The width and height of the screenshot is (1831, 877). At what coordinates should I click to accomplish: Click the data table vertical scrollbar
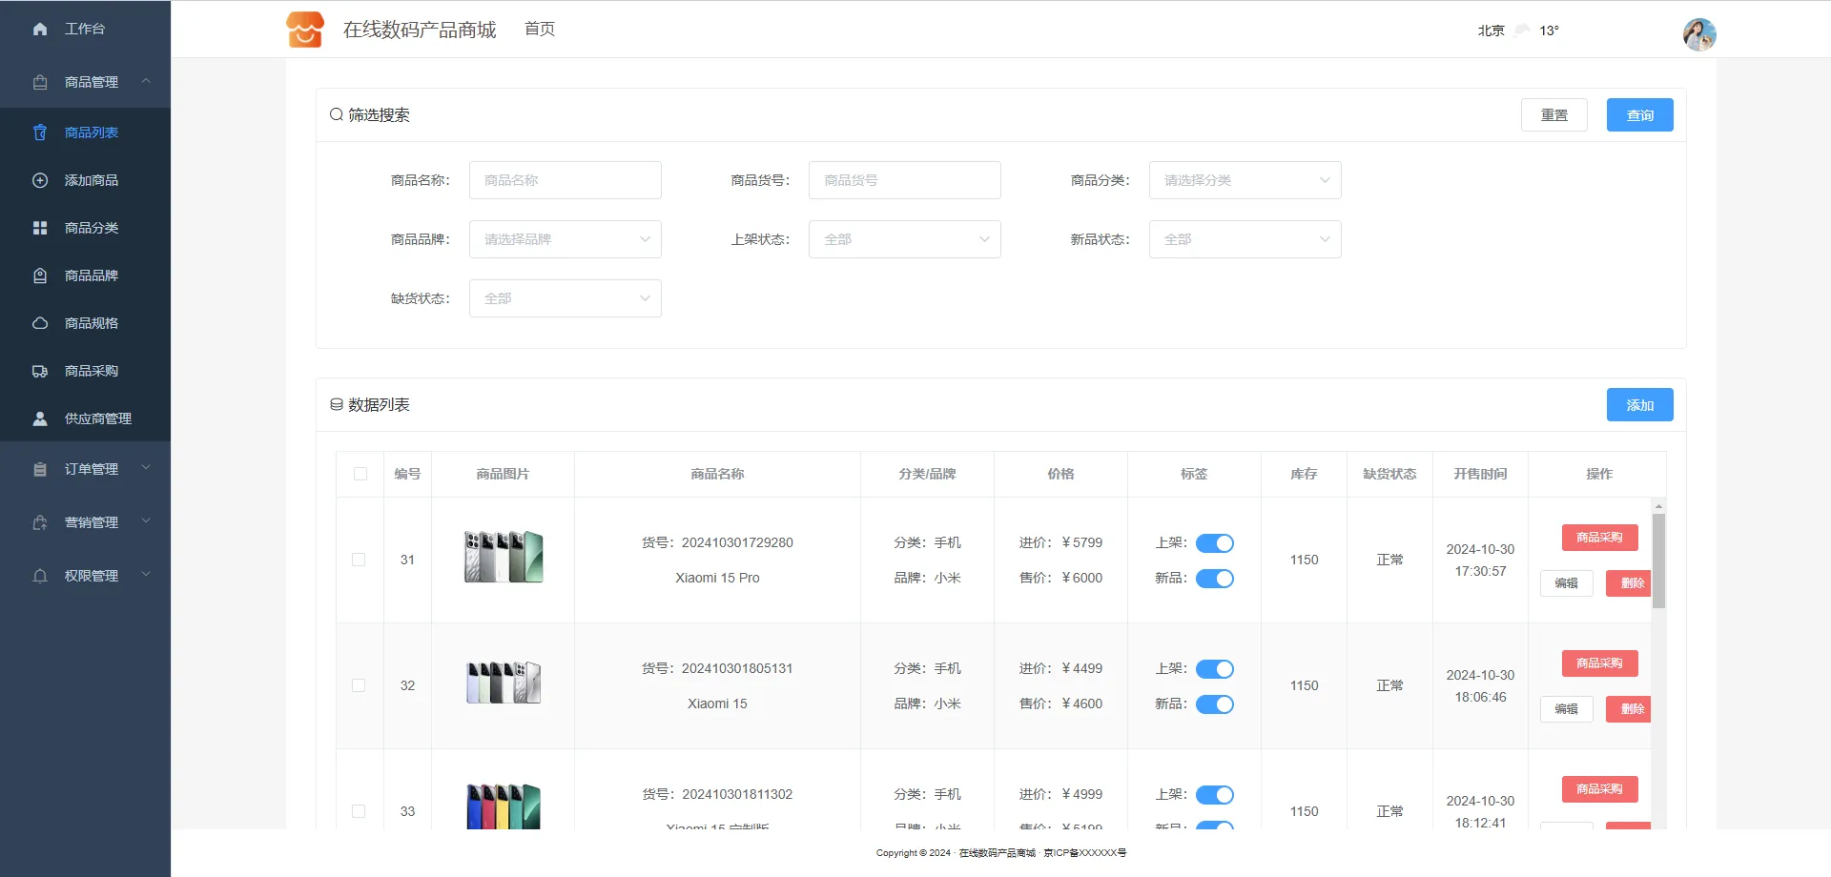click(x=1658, y=562)
